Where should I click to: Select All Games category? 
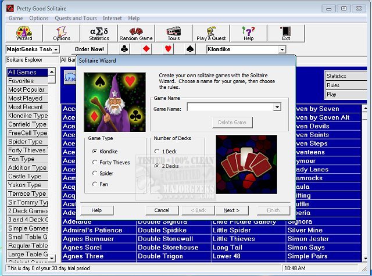[x=27, y=72]
